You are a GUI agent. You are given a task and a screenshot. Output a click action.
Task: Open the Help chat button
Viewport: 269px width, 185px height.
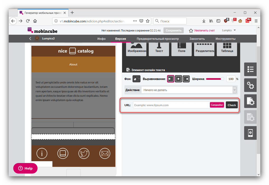pos(25,168)
